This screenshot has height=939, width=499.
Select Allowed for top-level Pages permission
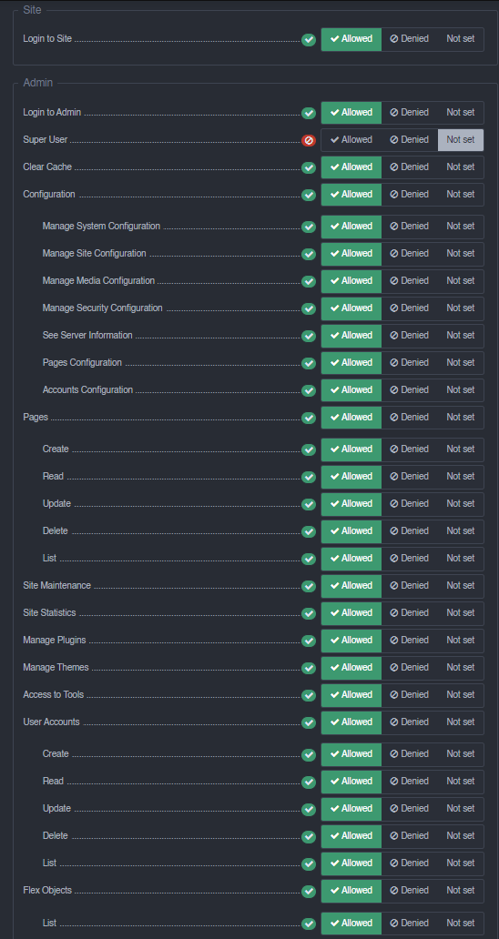351,418
